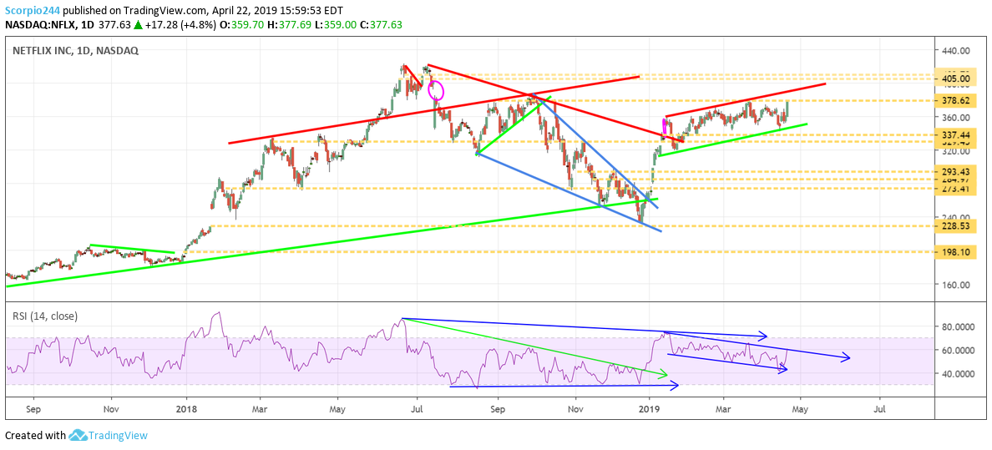992x450 pixels.
Task: Click the 228.53 support level label
Action: pos(954,225)
